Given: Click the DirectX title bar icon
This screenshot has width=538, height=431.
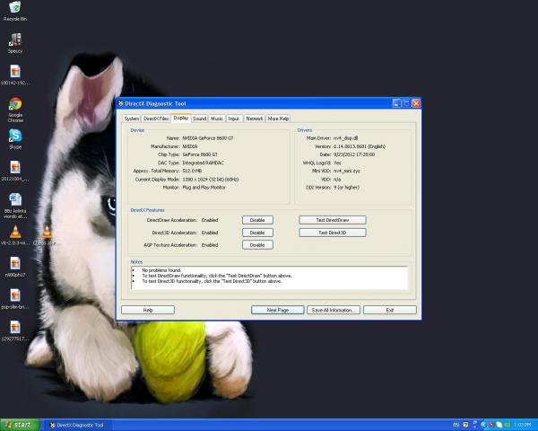Looking at the screenshot, I should (122, 103).
